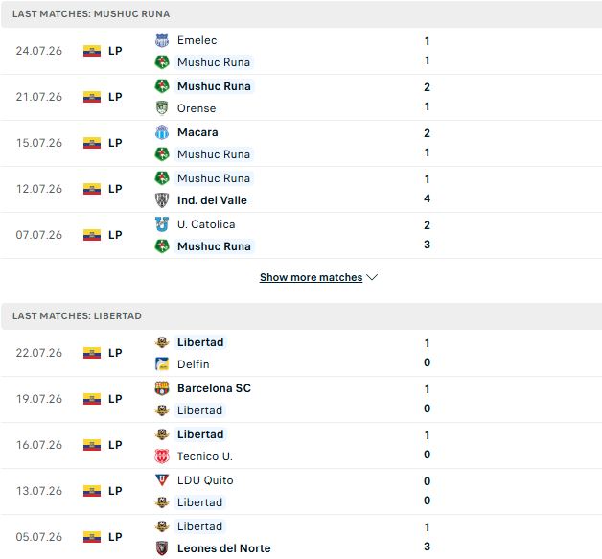Expand Show more matches chevron arrow
Viewport: 602px width, 559px height.
(x=372, y=277)
